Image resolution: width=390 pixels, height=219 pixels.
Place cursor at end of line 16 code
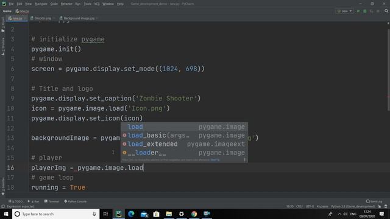tap(144, 168)
